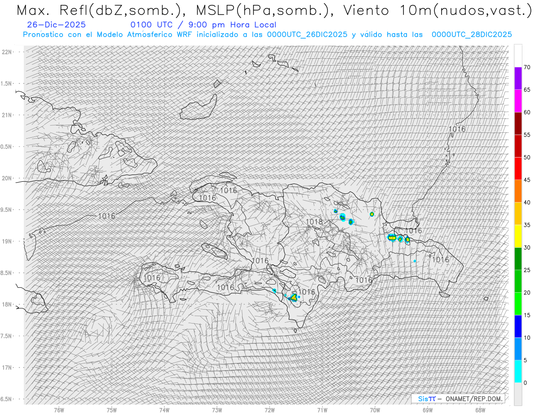Pick the bright red 45–50 dBZ colorbar segment
The image size is (539, 416).
518,169
